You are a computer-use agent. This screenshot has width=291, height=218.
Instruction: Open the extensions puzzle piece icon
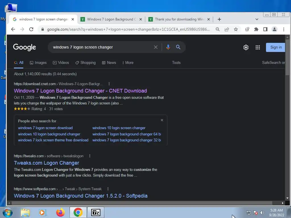pos(256,29)
